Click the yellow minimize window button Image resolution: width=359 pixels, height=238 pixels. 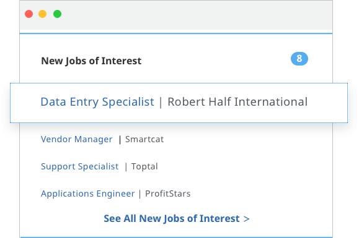pos(43,14)
